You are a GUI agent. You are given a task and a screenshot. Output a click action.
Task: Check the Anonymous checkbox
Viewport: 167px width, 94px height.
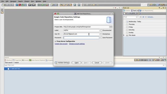point(101,34)
